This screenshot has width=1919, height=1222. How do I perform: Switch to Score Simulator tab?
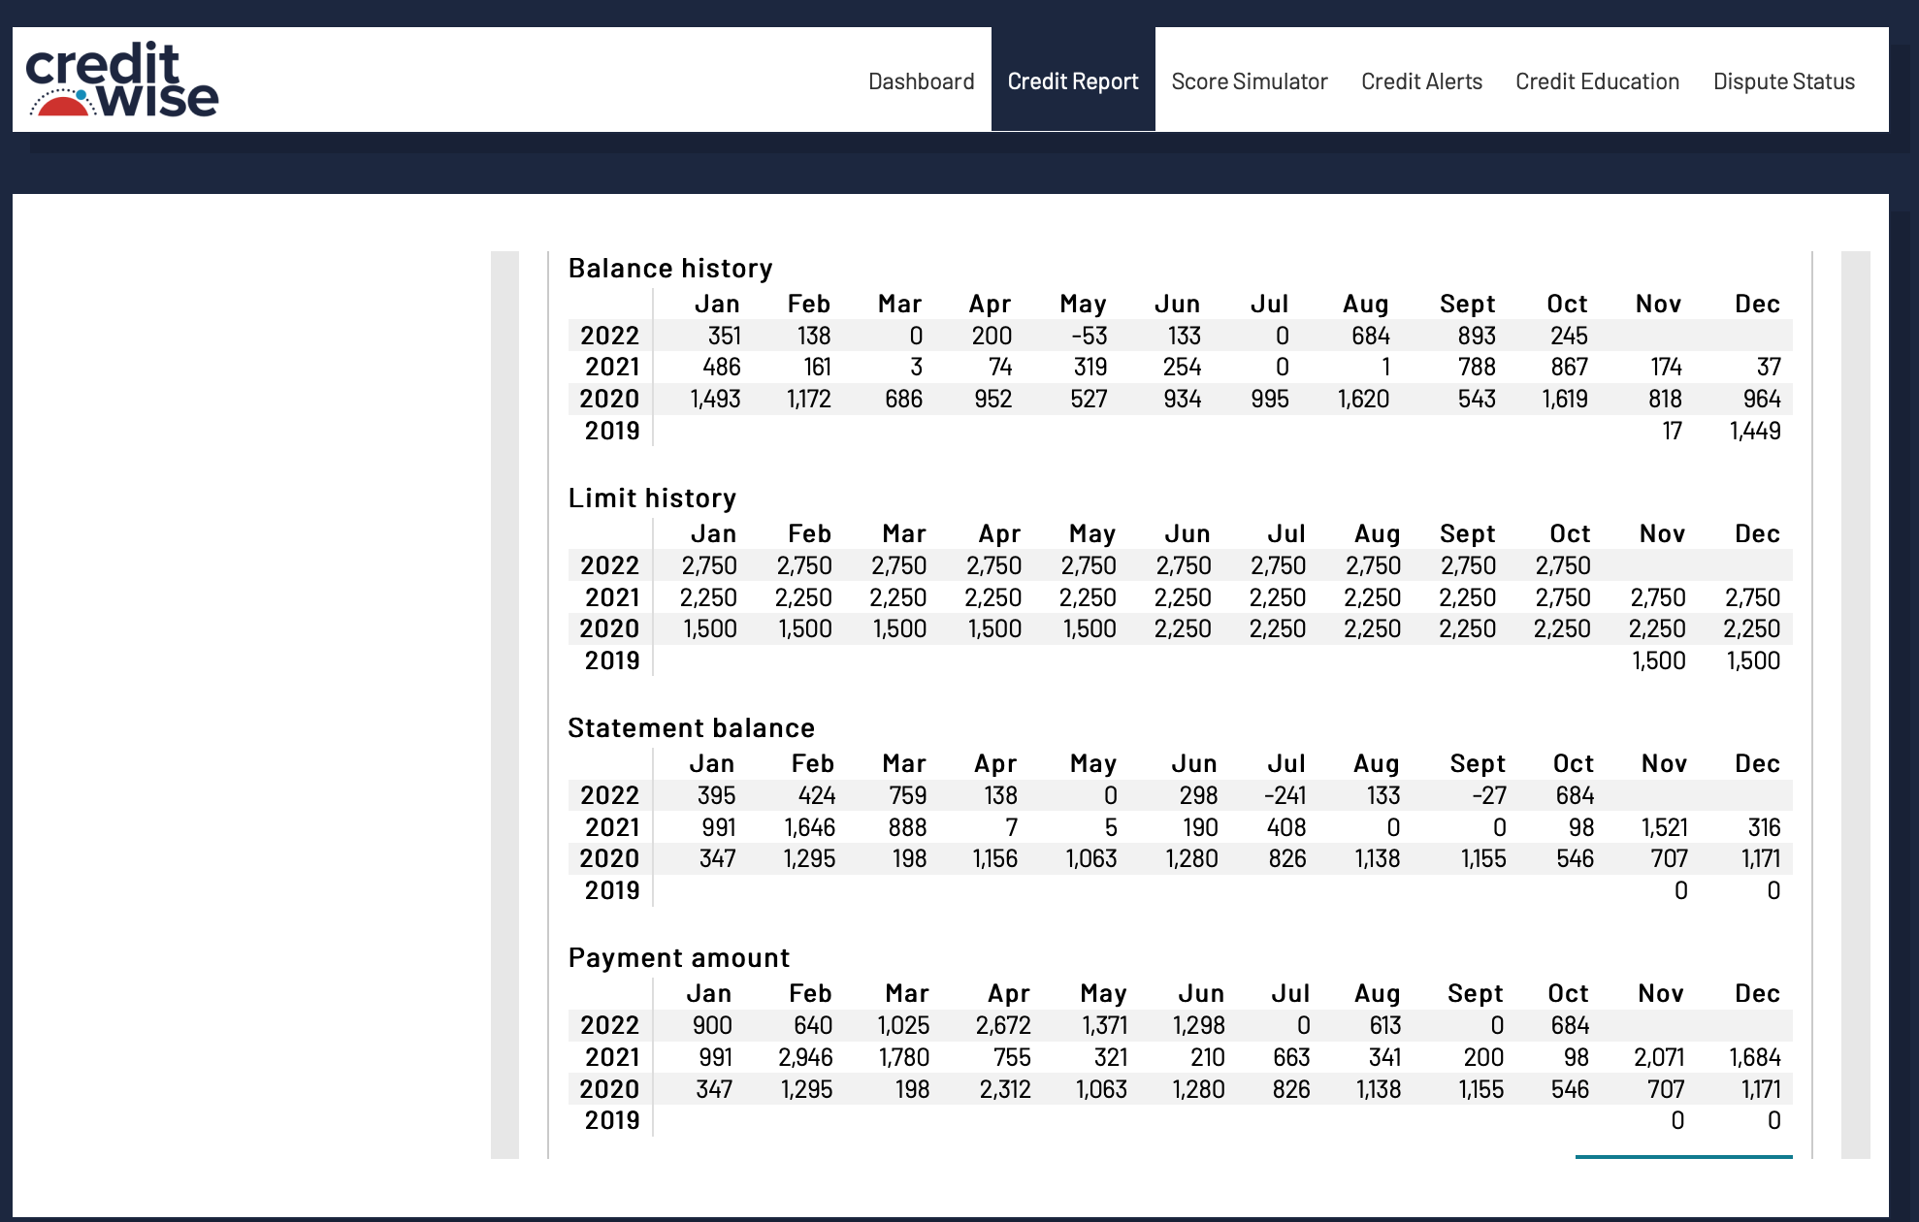(x=1249, y=81)
